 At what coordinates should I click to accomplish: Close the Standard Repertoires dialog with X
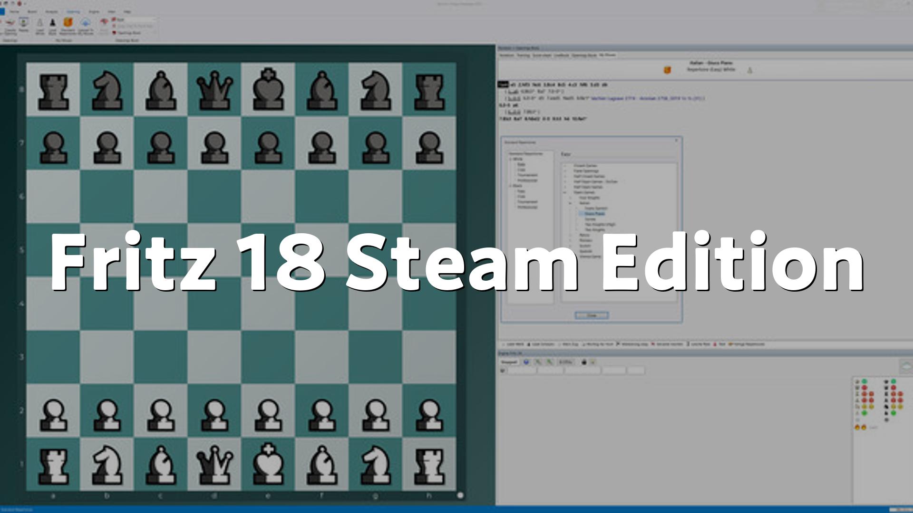coord(676,140)
